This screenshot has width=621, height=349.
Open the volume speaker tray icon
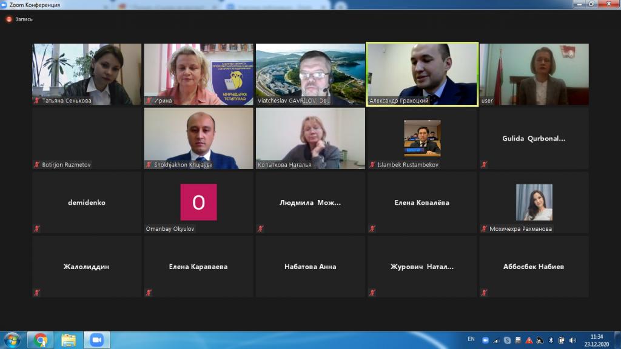572,340
